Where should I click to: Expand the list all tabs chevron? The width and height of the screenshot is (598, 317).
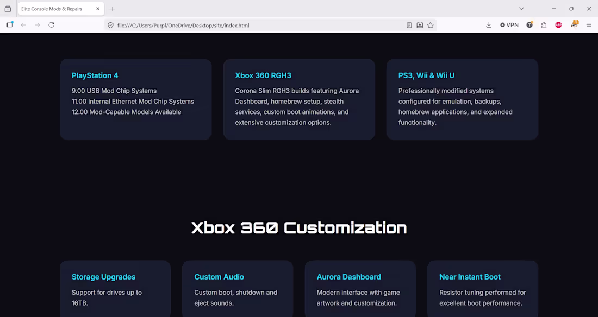pos(521,9)
